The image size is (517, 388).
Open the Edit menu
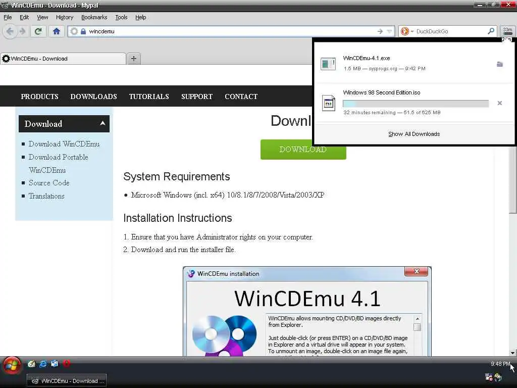[24, 17]
